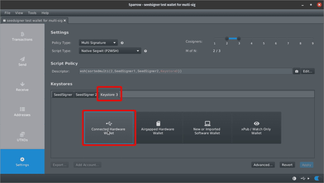The height and width of the screenshot is (183, 324).
Task: Expand the Script Type dropdown
Action: pyautogui.click(x=110, y=51)
